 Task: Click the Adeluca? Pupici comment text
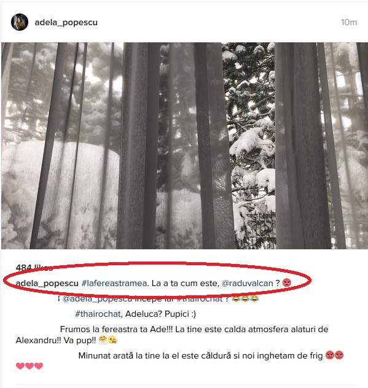(x=160, y=314)
